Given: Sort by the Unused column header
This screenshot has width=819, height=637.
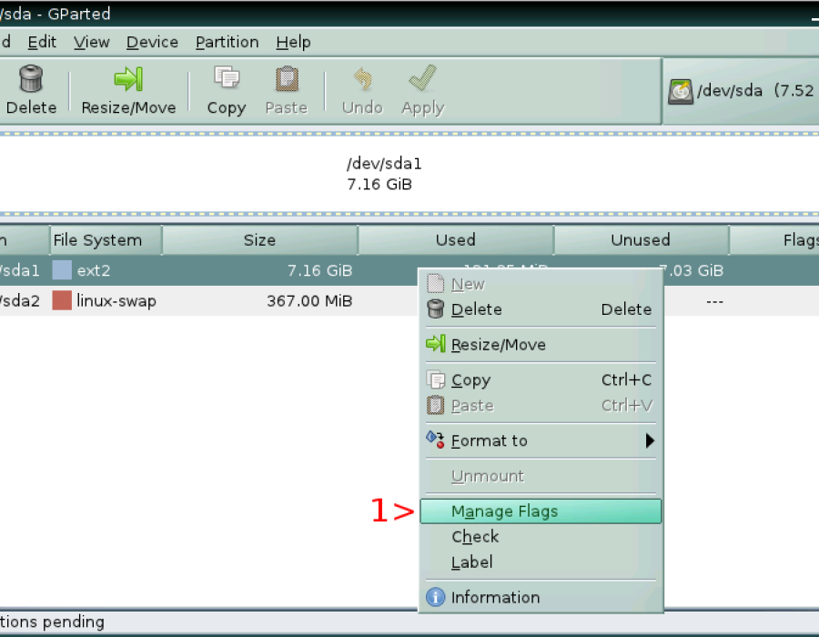Looking at the screenshot, I should pos(641,240).
